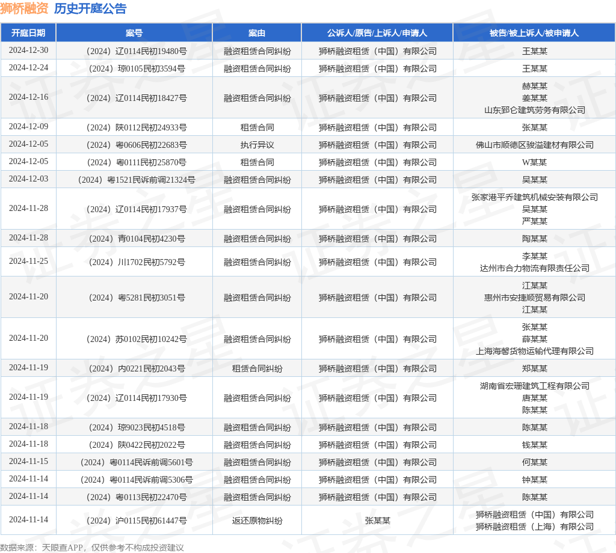Image resolution: width=616 pixels, height=553 pixels.
Task: Click defendant 薛某某
Action: click(x=535, y=339)
